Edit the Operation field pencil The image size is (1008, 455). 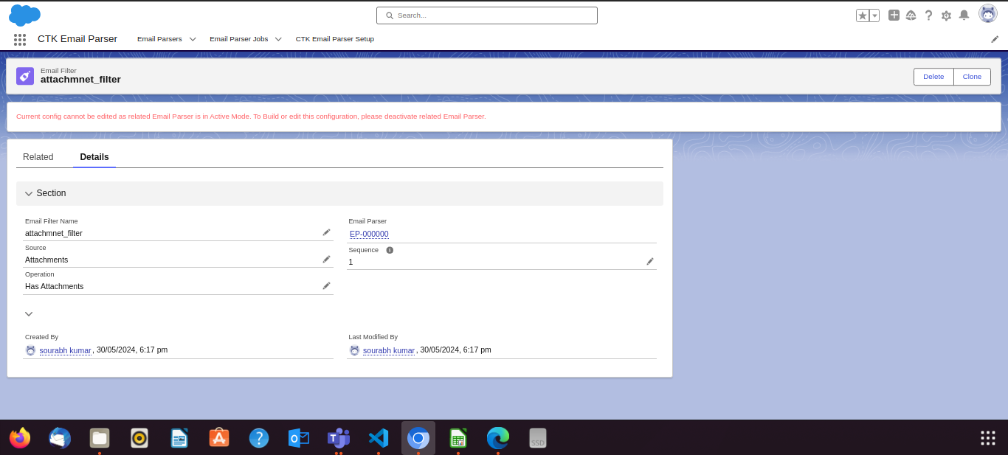point(326,285)
